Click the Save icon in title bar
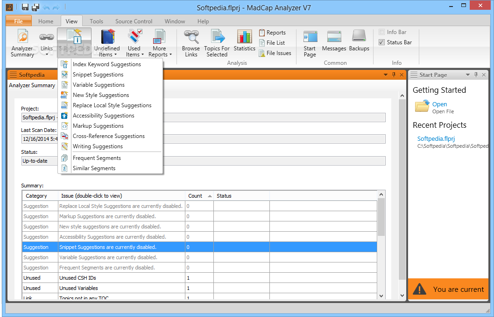This screenshot has height=317, width=494. pyautogui.click(x=25, y=7)
